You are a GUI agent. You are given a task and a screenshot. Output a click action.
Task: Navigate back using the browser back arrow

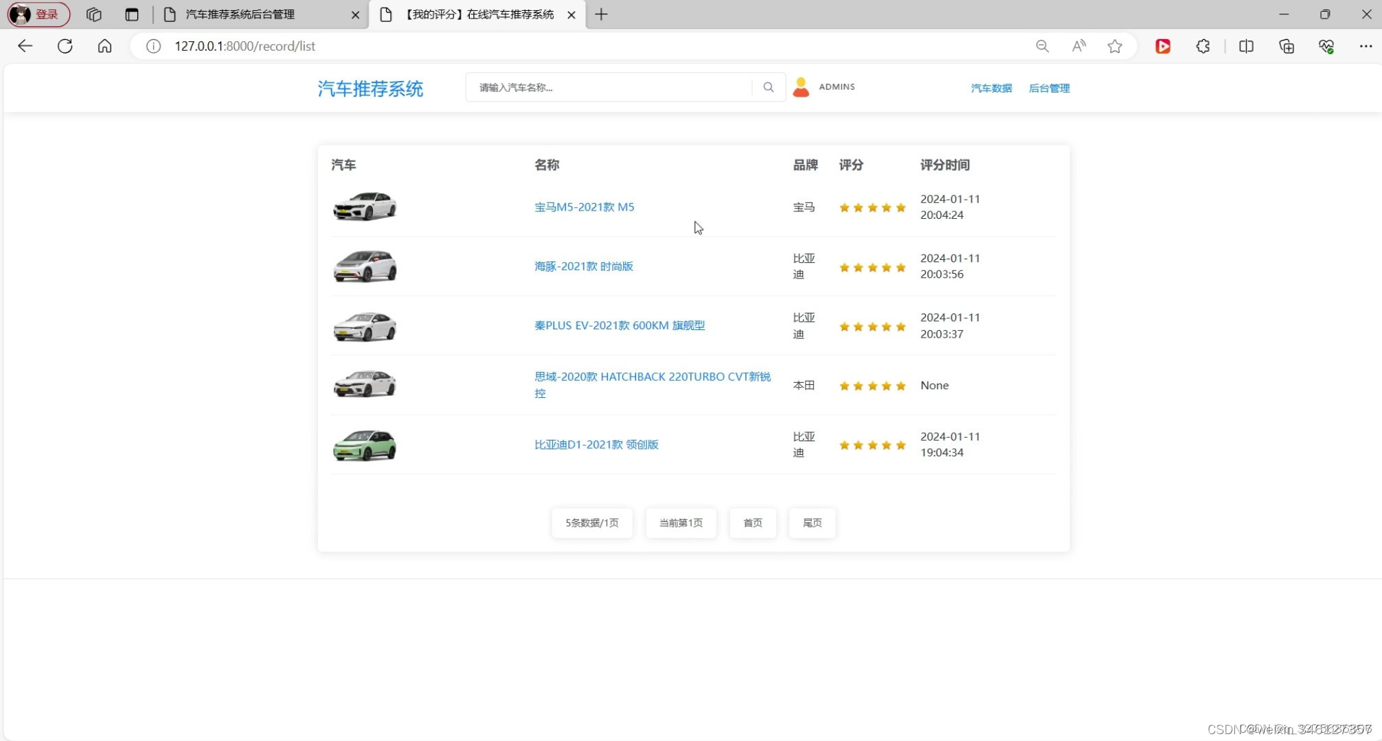point(25,46)
